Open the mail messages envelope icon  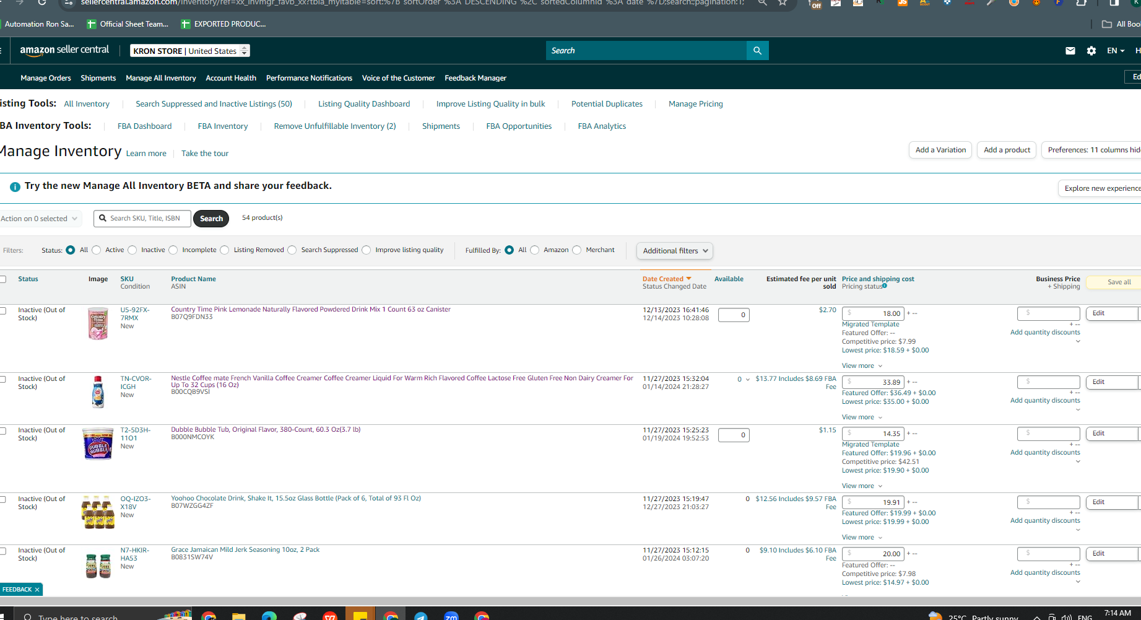[1070, 51]
